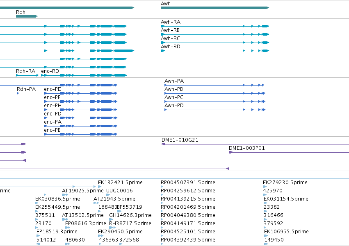Click the Rdh gene label
Image resolution: width=349 pixels, height=246 pixels.
[21, 12]
